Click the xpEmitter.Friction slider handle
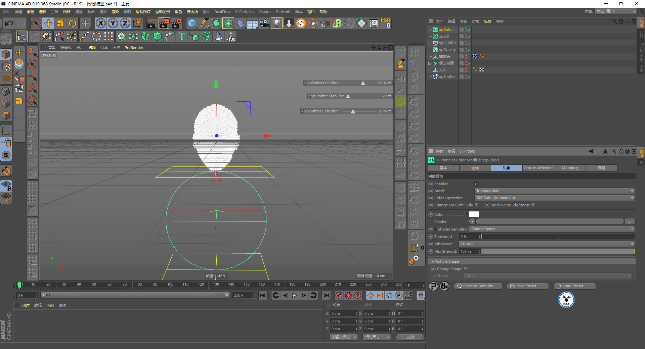The height and width of the screenshot is (349, 645). [363, 83]
